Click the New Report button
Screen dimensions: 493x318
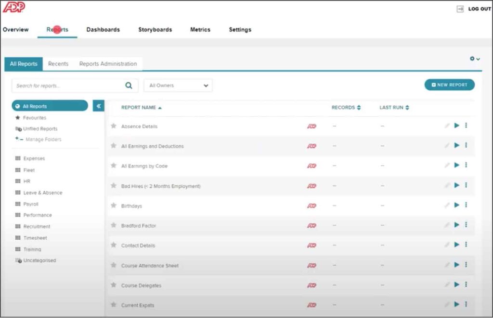pyautogui.click(x=449, y=85)
